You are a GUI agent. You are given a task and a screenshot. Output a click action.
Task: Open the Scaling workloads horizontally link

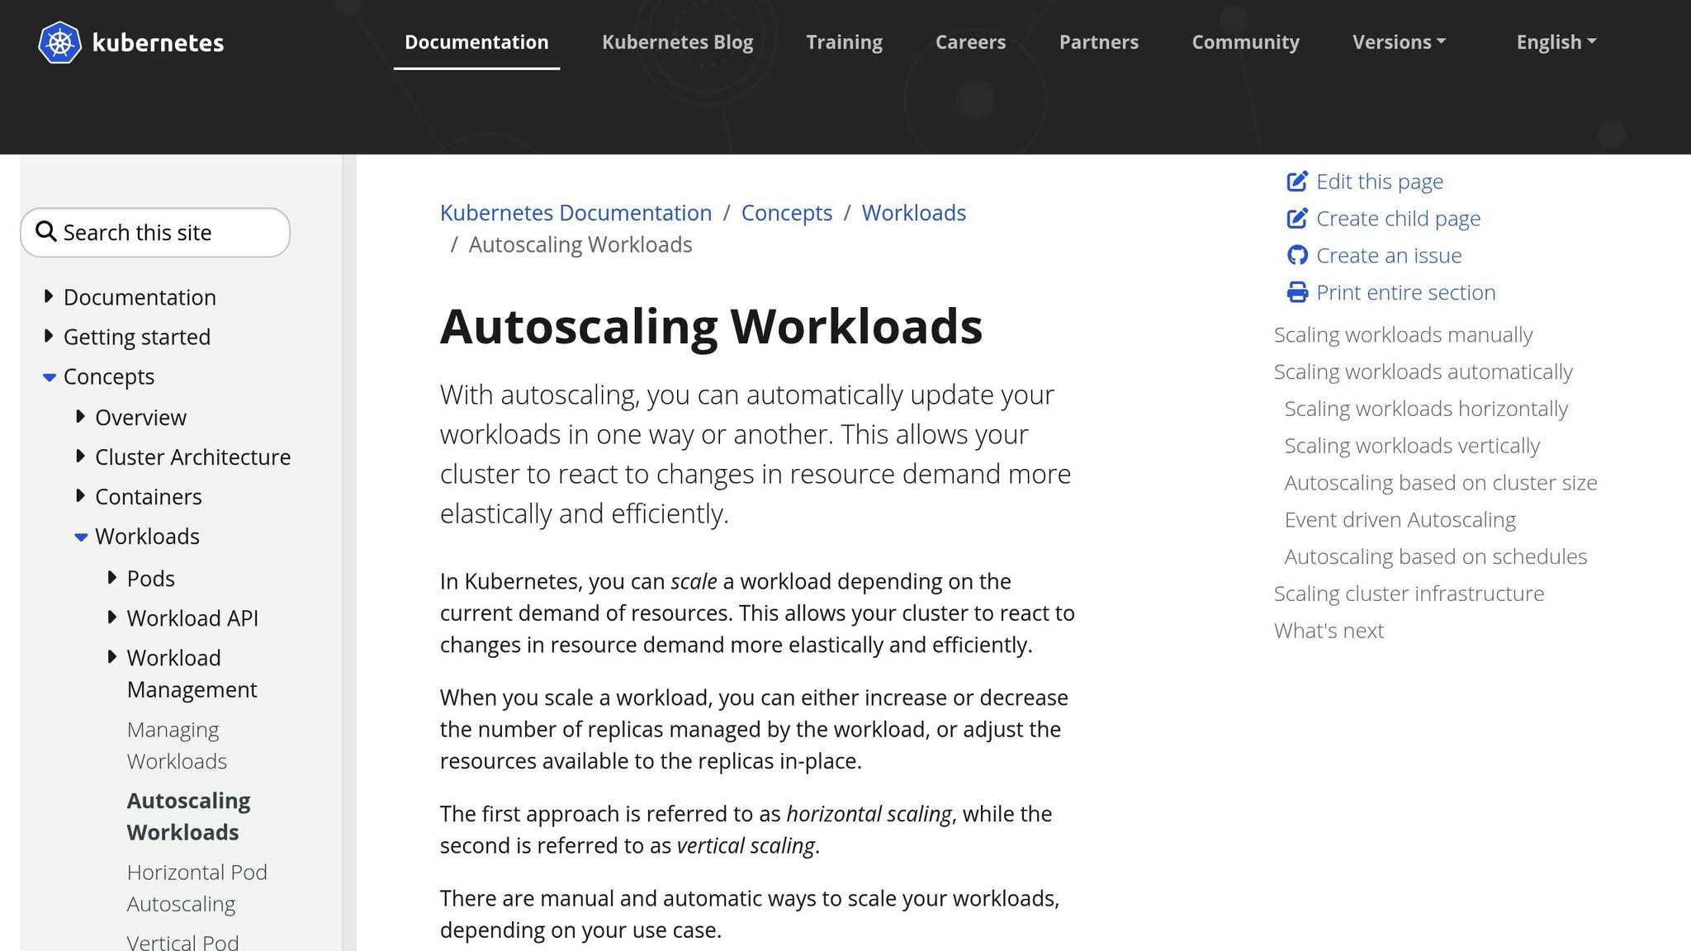[x=1425, y=408]
